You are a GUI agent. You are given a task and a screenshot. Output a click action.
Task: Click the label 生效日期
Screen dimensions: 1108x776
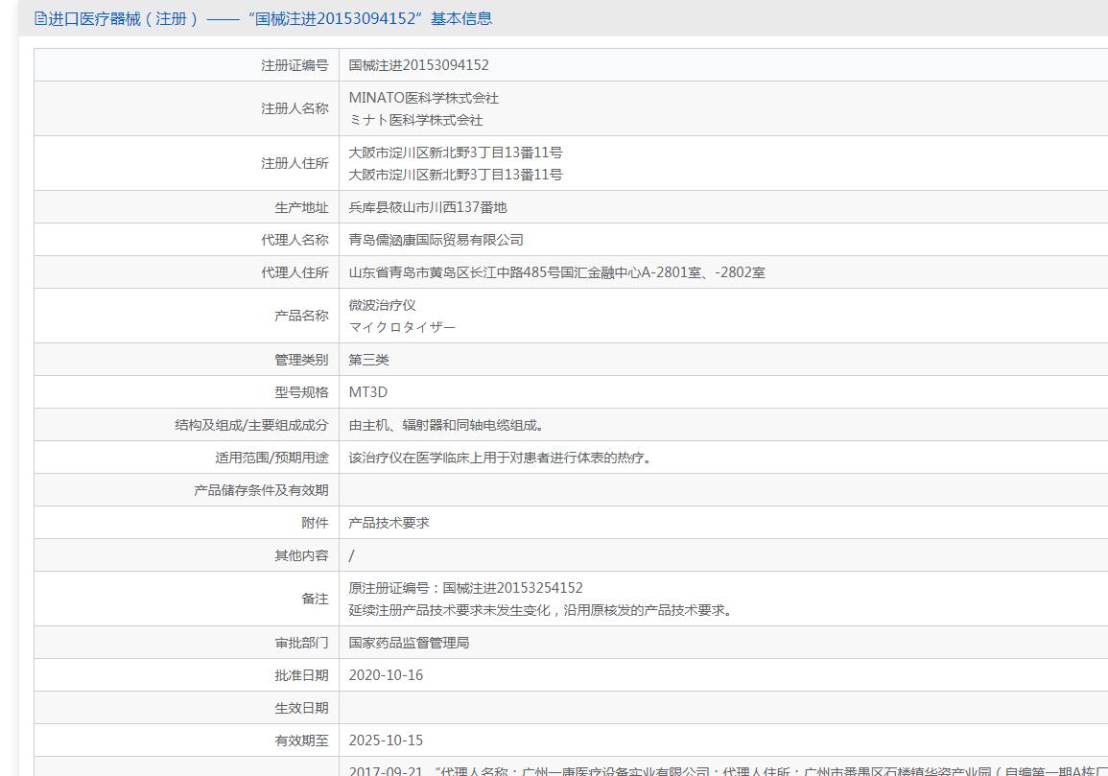click(302, 708)
